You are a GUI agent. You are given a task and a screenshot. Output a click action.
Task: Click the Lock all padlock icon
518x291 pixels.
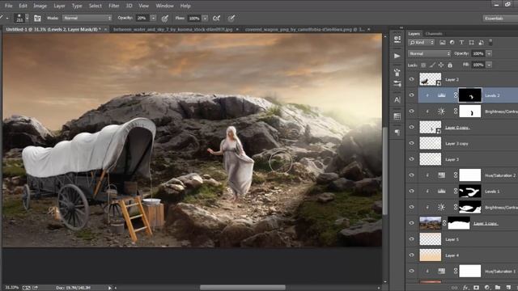coord(450,65)
